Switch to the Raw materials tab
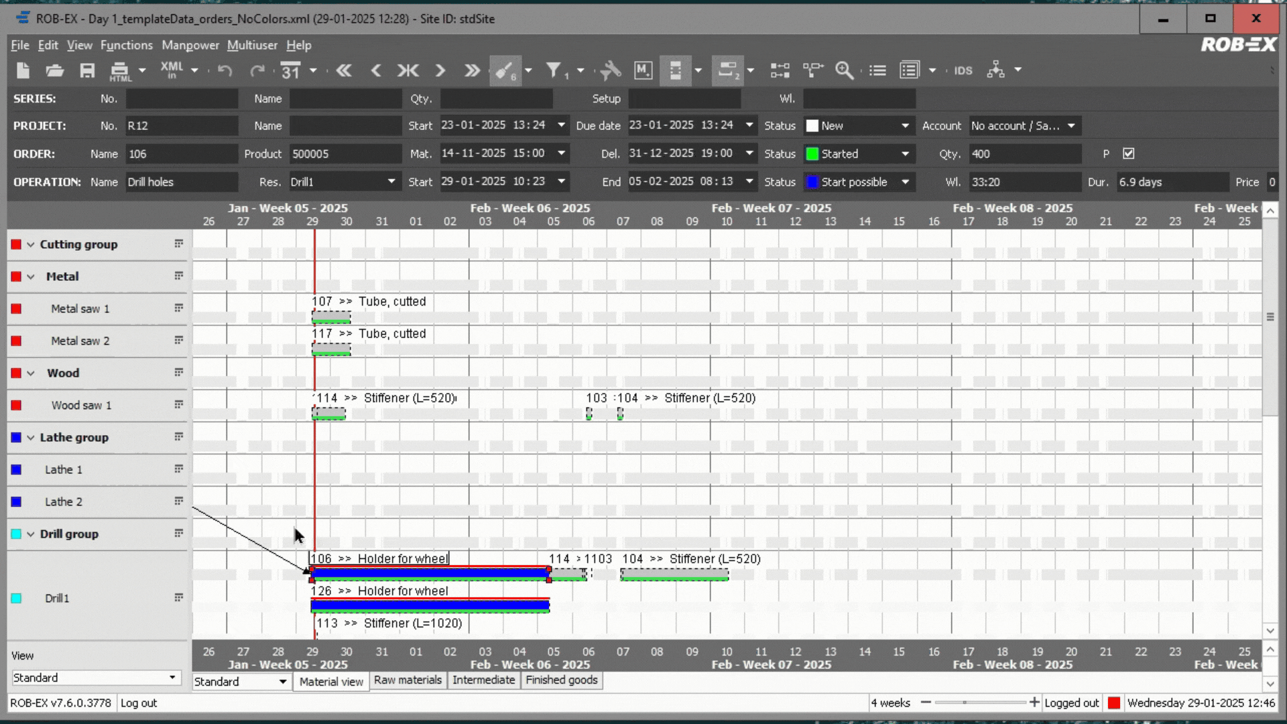Image resolution: width=1287 pixels, height=724 pixels. (x=408, y=680)
